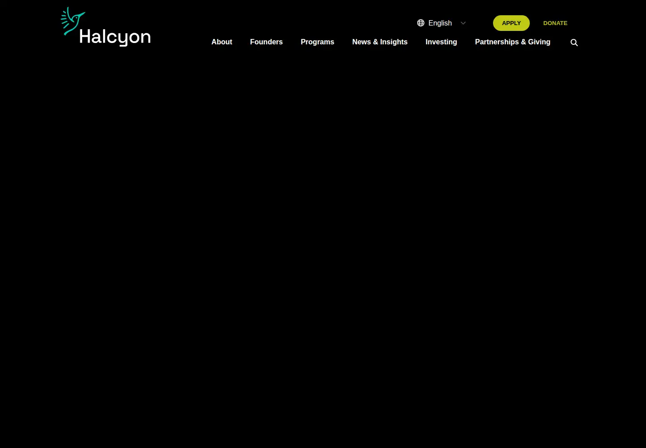Open the About menu
Viewport: 646px width, 448px height.
222,42
